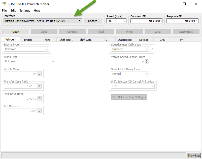Click the Response ID input field
This screenshot has height=159, width=202.
(182, 21)
